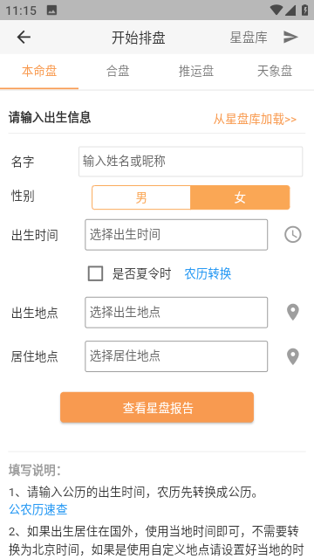The height and width of the screenshot is (559, 314).
Task: Tap the Wi-Fi signal icon
Action: pos(276,10)
